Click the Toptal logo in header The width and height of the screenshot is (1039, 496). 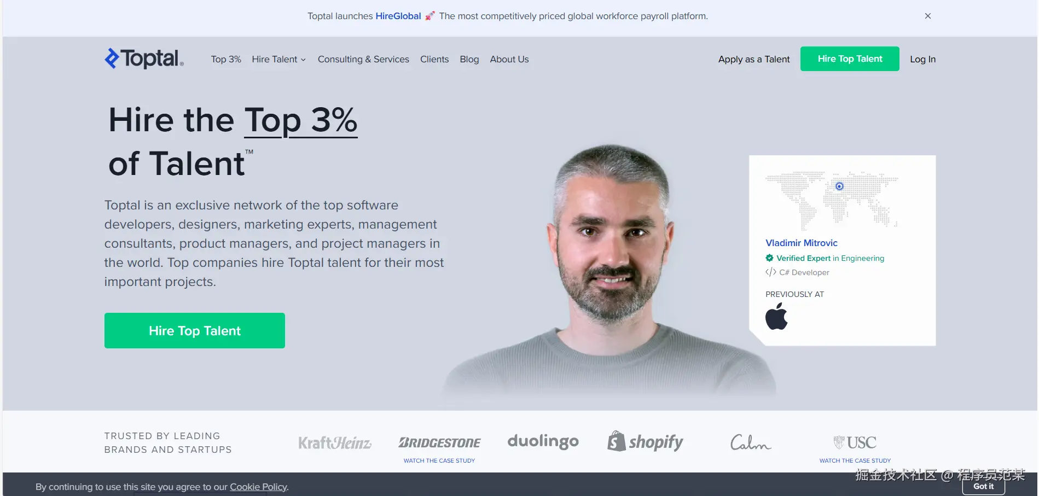coord(144,59)
